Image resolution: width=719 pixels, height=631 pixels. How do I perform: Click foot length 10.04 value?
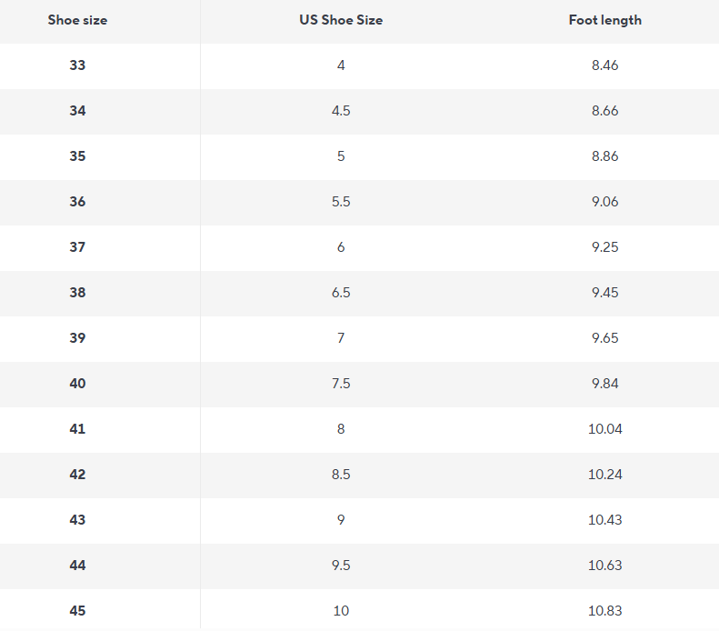point(604,429)
